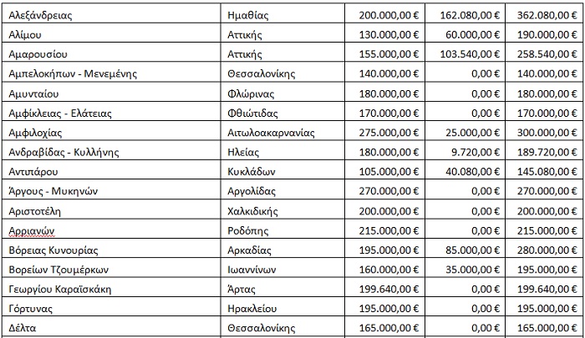
Task: Click the 9.720,00 € amount cell
Action: pos(465,152)
